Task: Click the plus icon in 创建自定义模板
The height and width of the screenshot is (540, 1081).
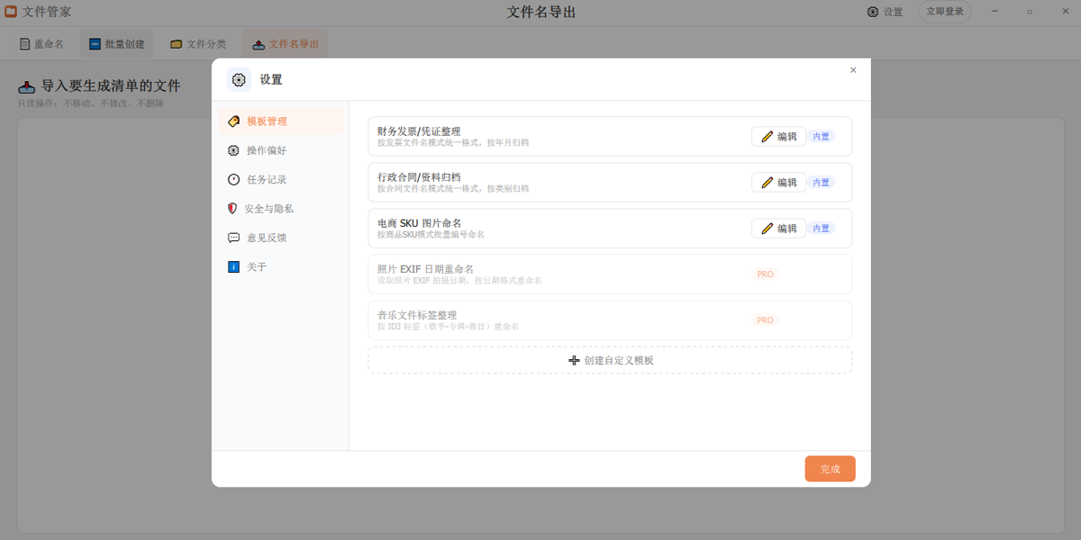Action: (x=575, y=360)
